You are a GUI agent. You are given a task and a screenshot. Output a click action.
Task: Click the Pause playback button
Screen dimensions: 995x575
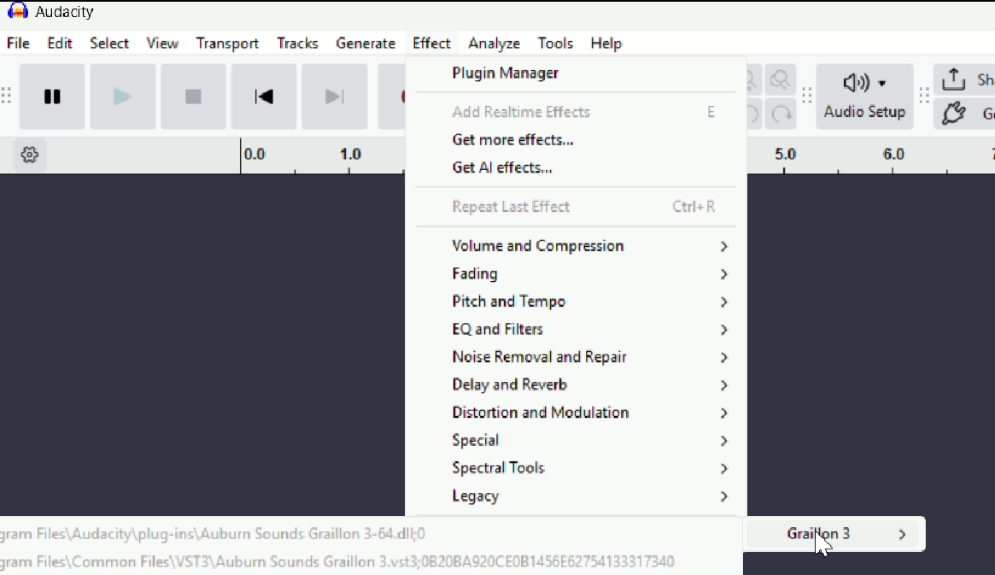52,97
